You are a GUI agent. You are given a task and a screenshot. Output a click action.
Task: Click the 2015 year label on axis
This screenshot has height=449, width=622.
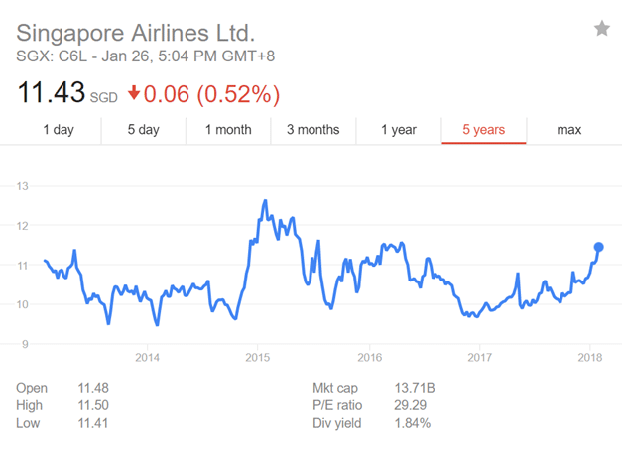coord(257,357)
